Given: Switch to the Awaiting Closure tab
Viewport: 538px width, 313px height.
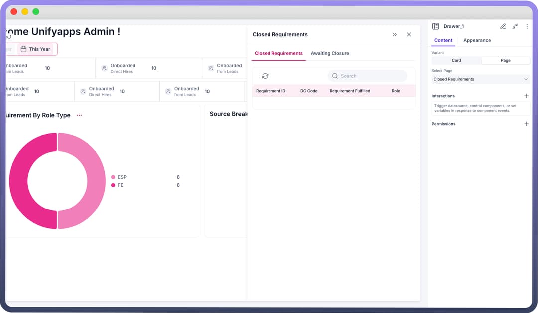Looking at the screenshot, I should point(330,53).
